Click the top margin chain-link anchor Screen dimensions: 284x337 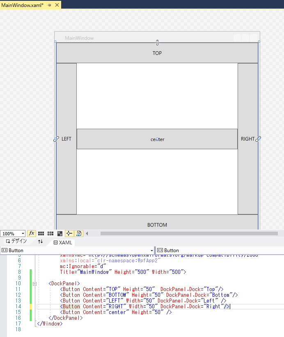coord(157,43)
